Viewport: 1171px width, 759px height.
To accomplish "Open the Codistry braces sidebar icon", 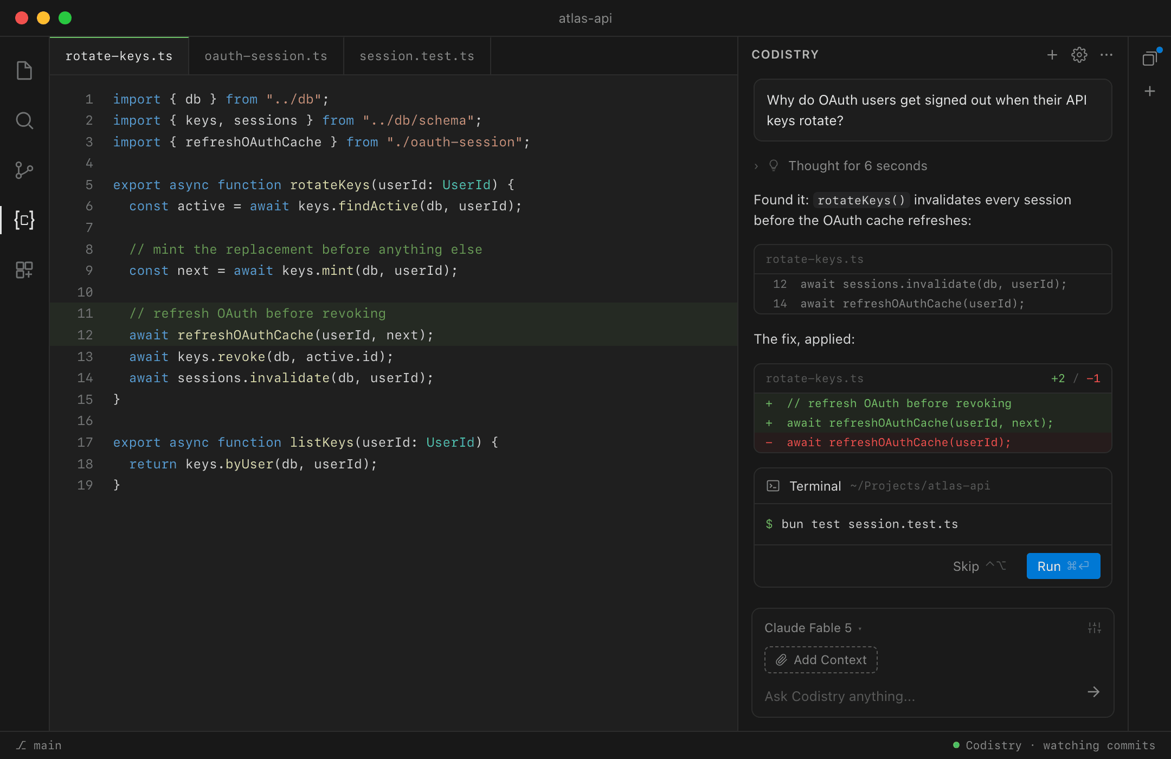I will (x=24, y=220).
